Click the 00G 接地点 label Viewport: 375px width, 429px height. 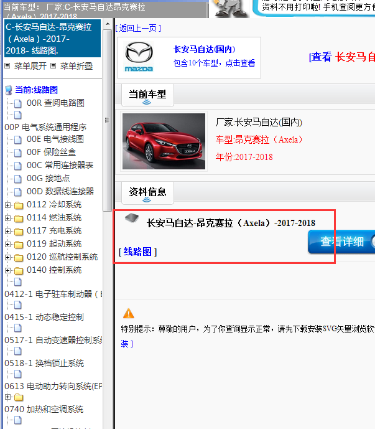pos(48,179)
